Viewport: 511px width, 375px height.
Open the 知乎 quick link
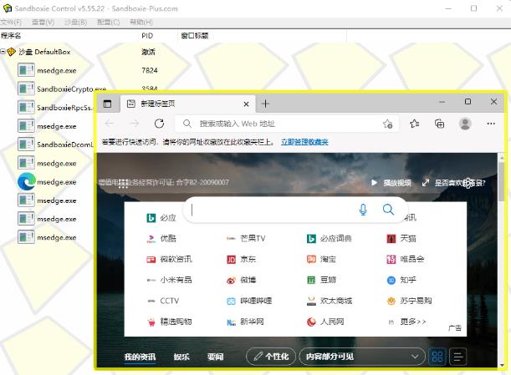point(401,280)
